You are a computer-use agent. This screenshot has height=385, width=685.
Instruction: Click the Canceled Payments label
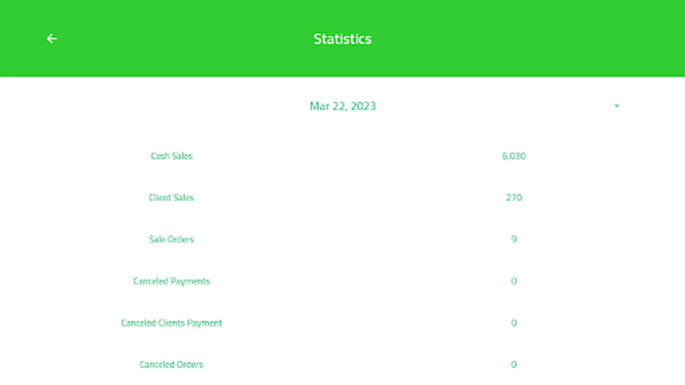pyautogui.click(x=171, y=281)
